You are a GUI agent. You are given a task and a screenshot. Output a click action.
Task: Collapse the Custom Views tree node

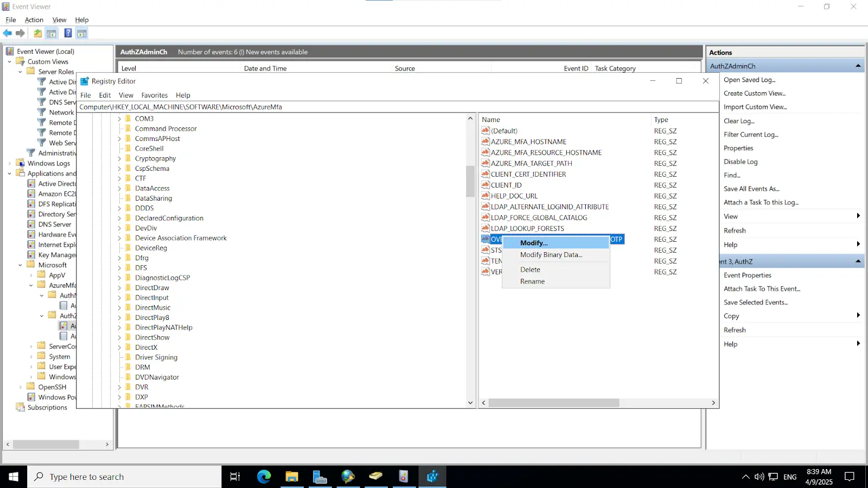point(9,61)
